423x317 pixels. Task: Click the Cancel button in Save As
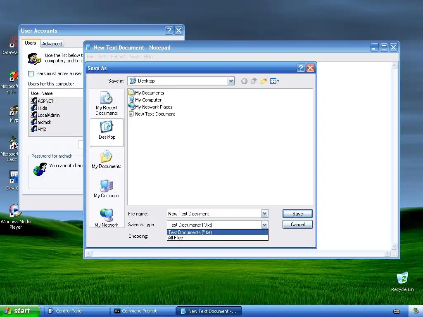point(297,225)
